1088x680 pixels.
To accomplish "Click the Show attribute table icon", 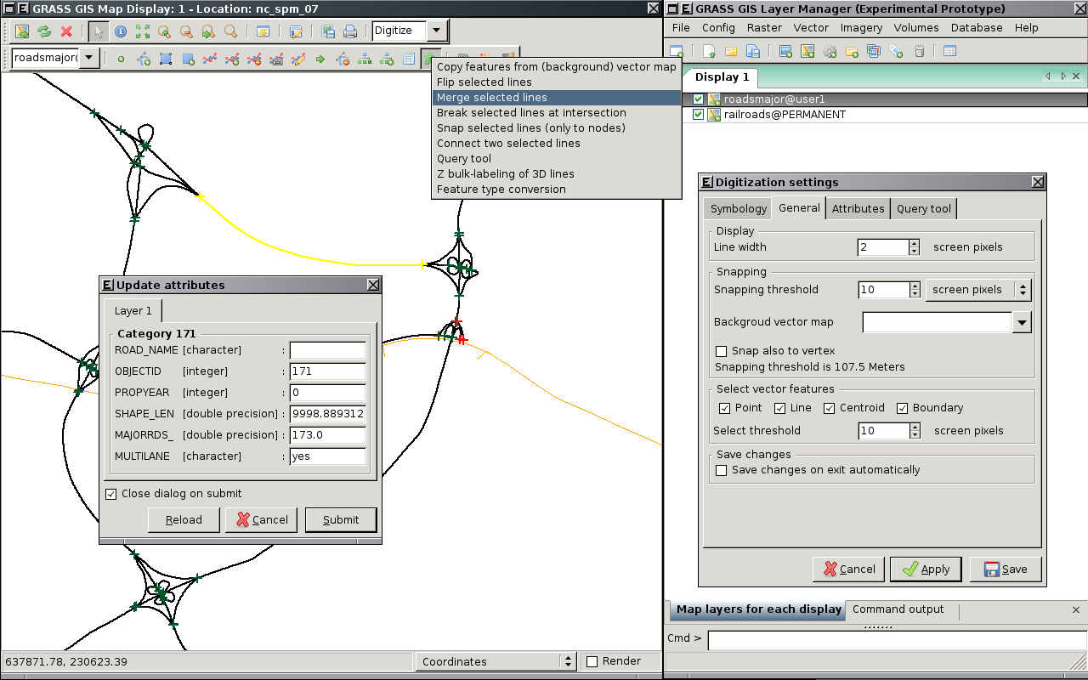I will [x=950, y=52].
